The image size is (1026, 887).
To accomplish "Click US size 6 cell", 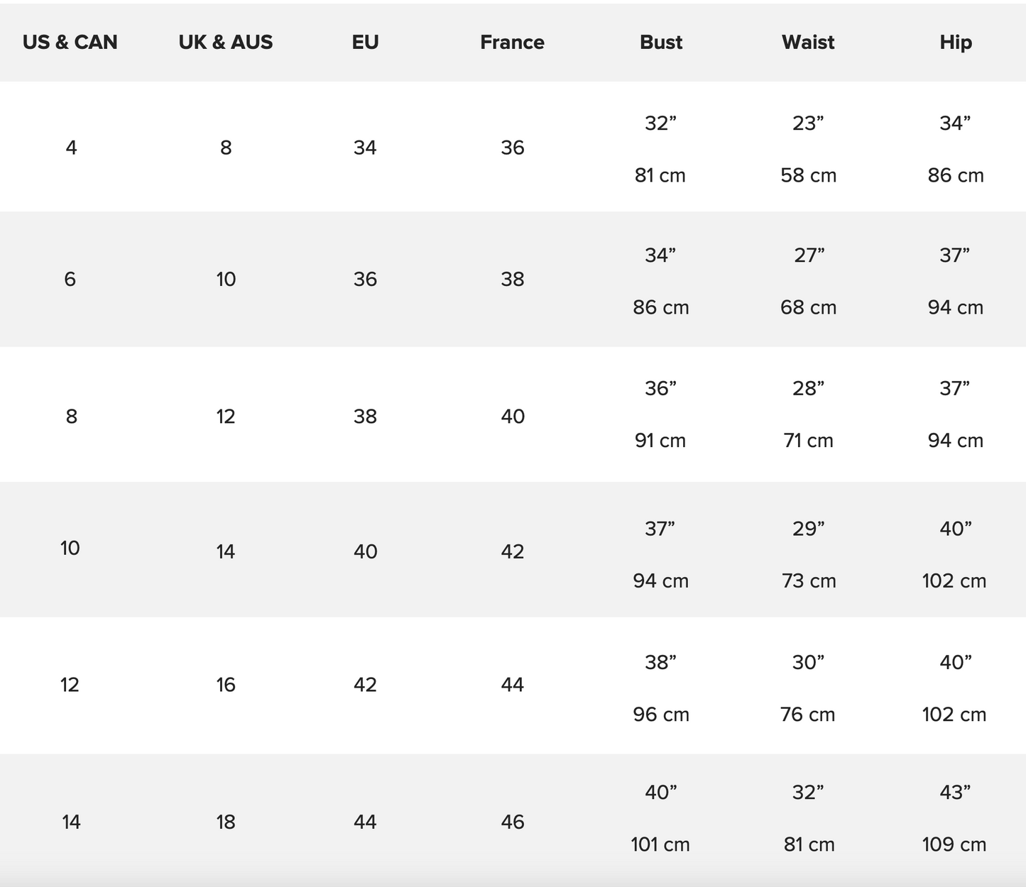I will tap(70, 279).
